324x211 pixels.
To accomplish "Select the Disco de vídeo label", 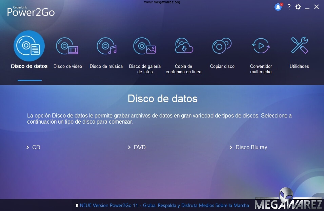I will pos(68,66).
